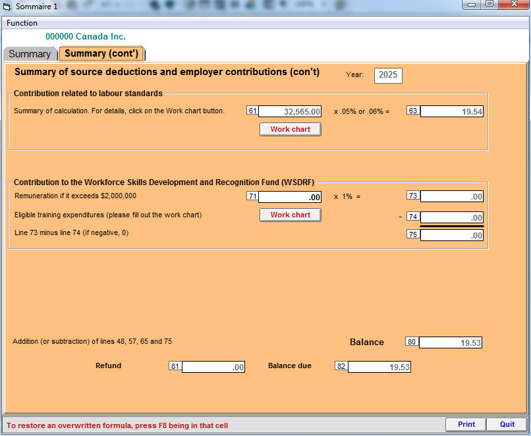The height and width of the screenshot is (436, 531).
Task: Select the line 63 result field
Action: click(x=451, y=112)
